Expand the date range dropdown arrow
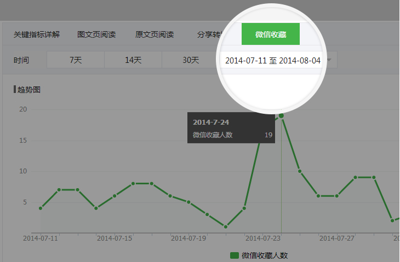 (x=329, y=60)
